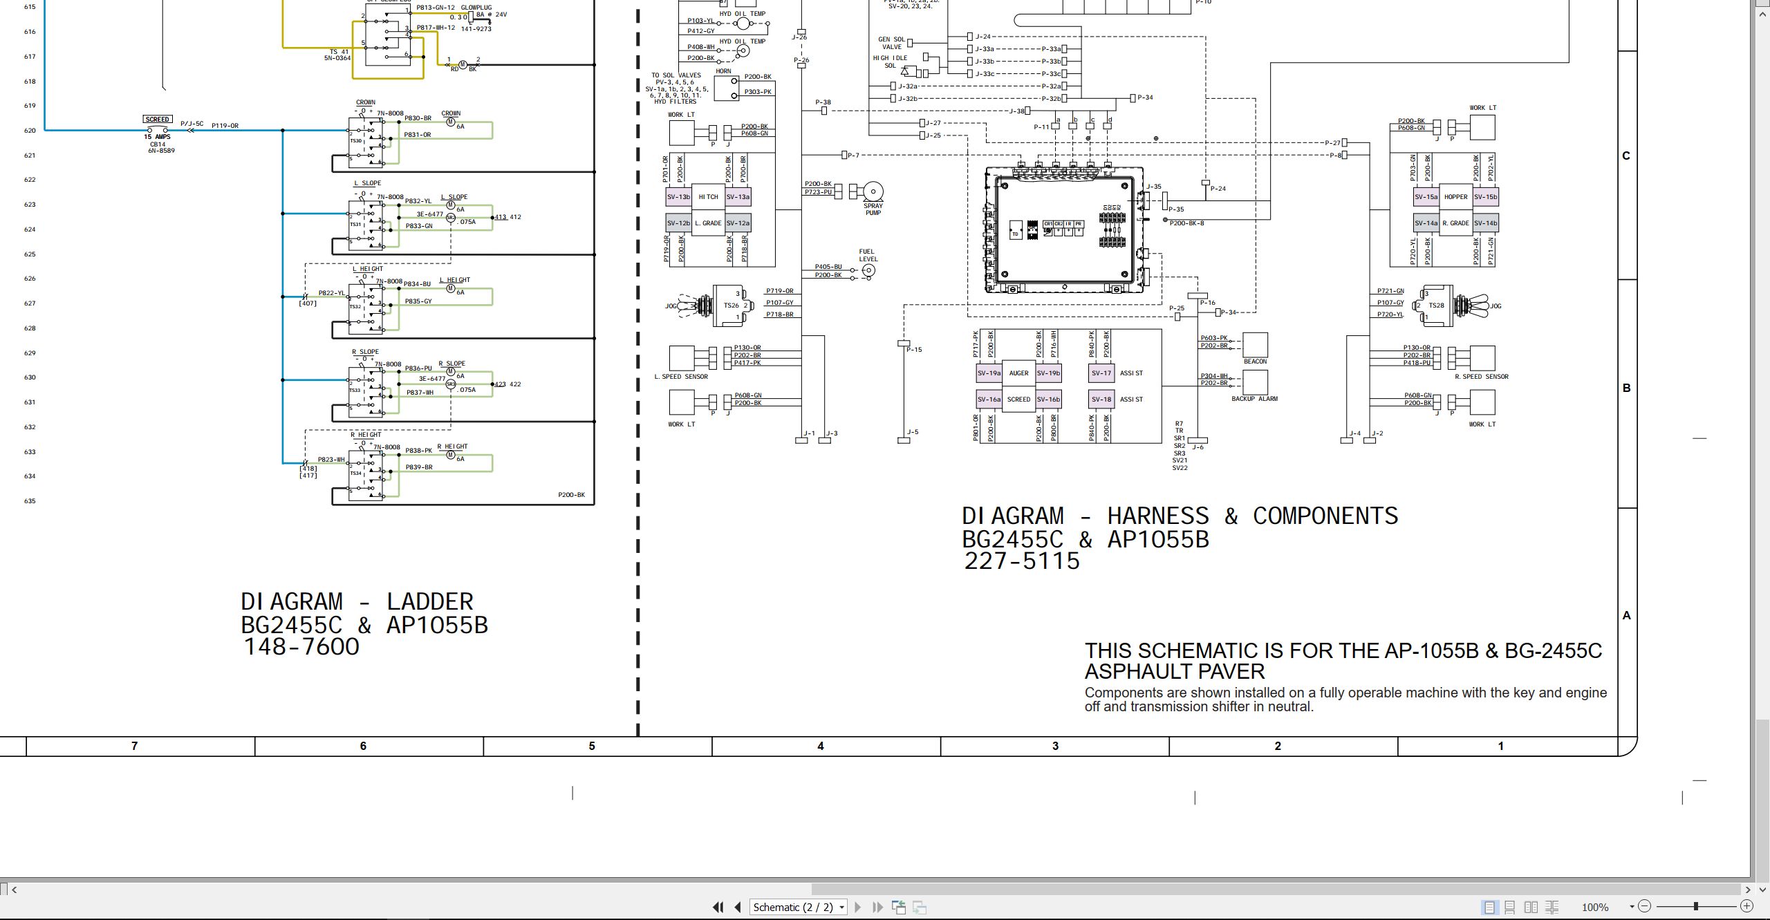This screenshot has height=920, width=1770.
Task: Click the zoom out minus button
Action: 1645,906
